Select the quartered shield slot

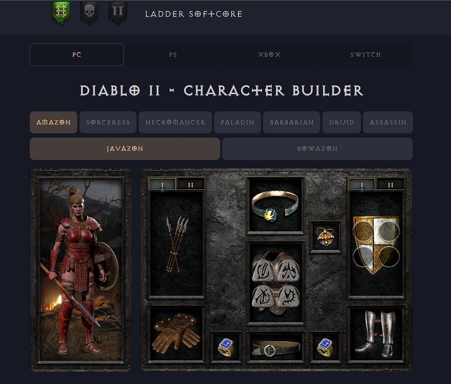(x=377, y=244)
